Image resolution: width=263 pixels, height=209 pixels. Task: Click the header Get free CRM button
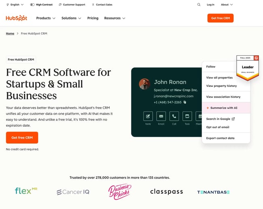pyautogui.click(x=221, y=18)
